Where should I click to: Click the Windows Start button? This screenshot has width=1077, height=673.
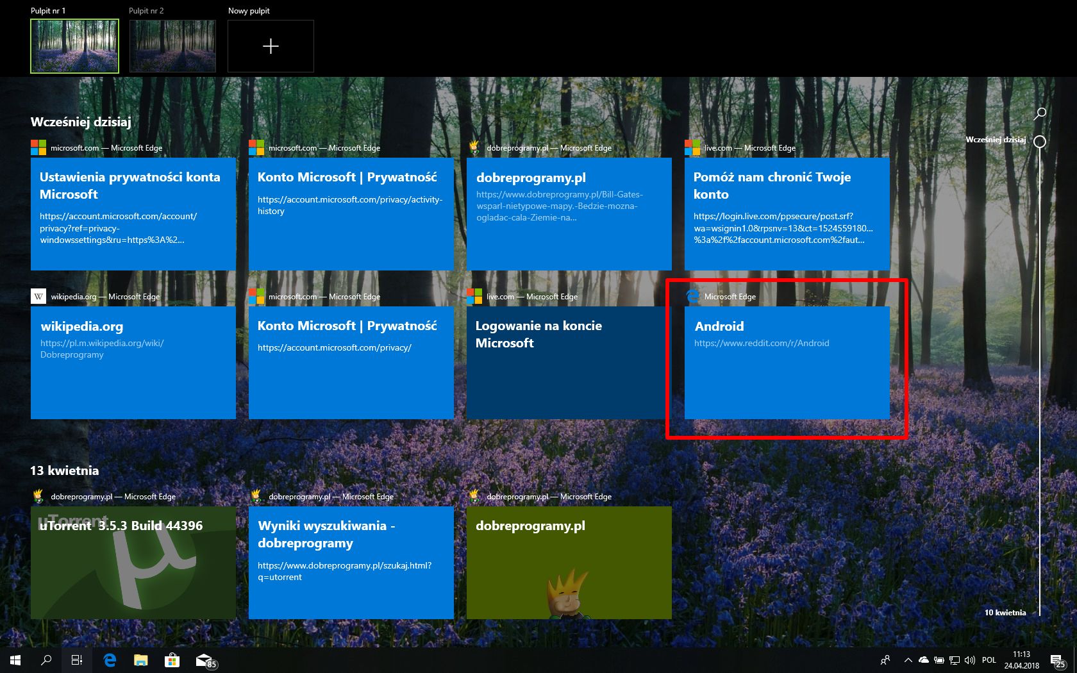15,660
